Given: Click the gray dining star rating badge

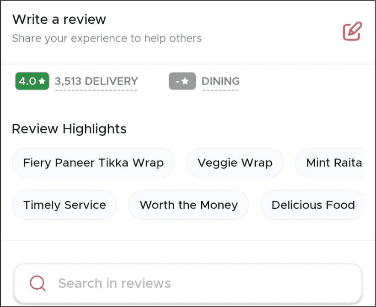Looking at the screenshot, I should coord(182,81).
